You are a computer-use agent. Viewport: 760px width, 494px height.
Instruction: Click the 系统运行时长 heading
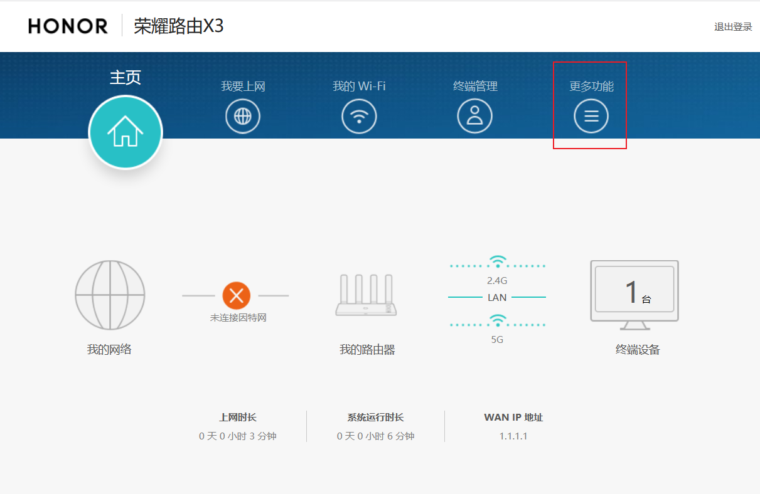tap(375, 418)
